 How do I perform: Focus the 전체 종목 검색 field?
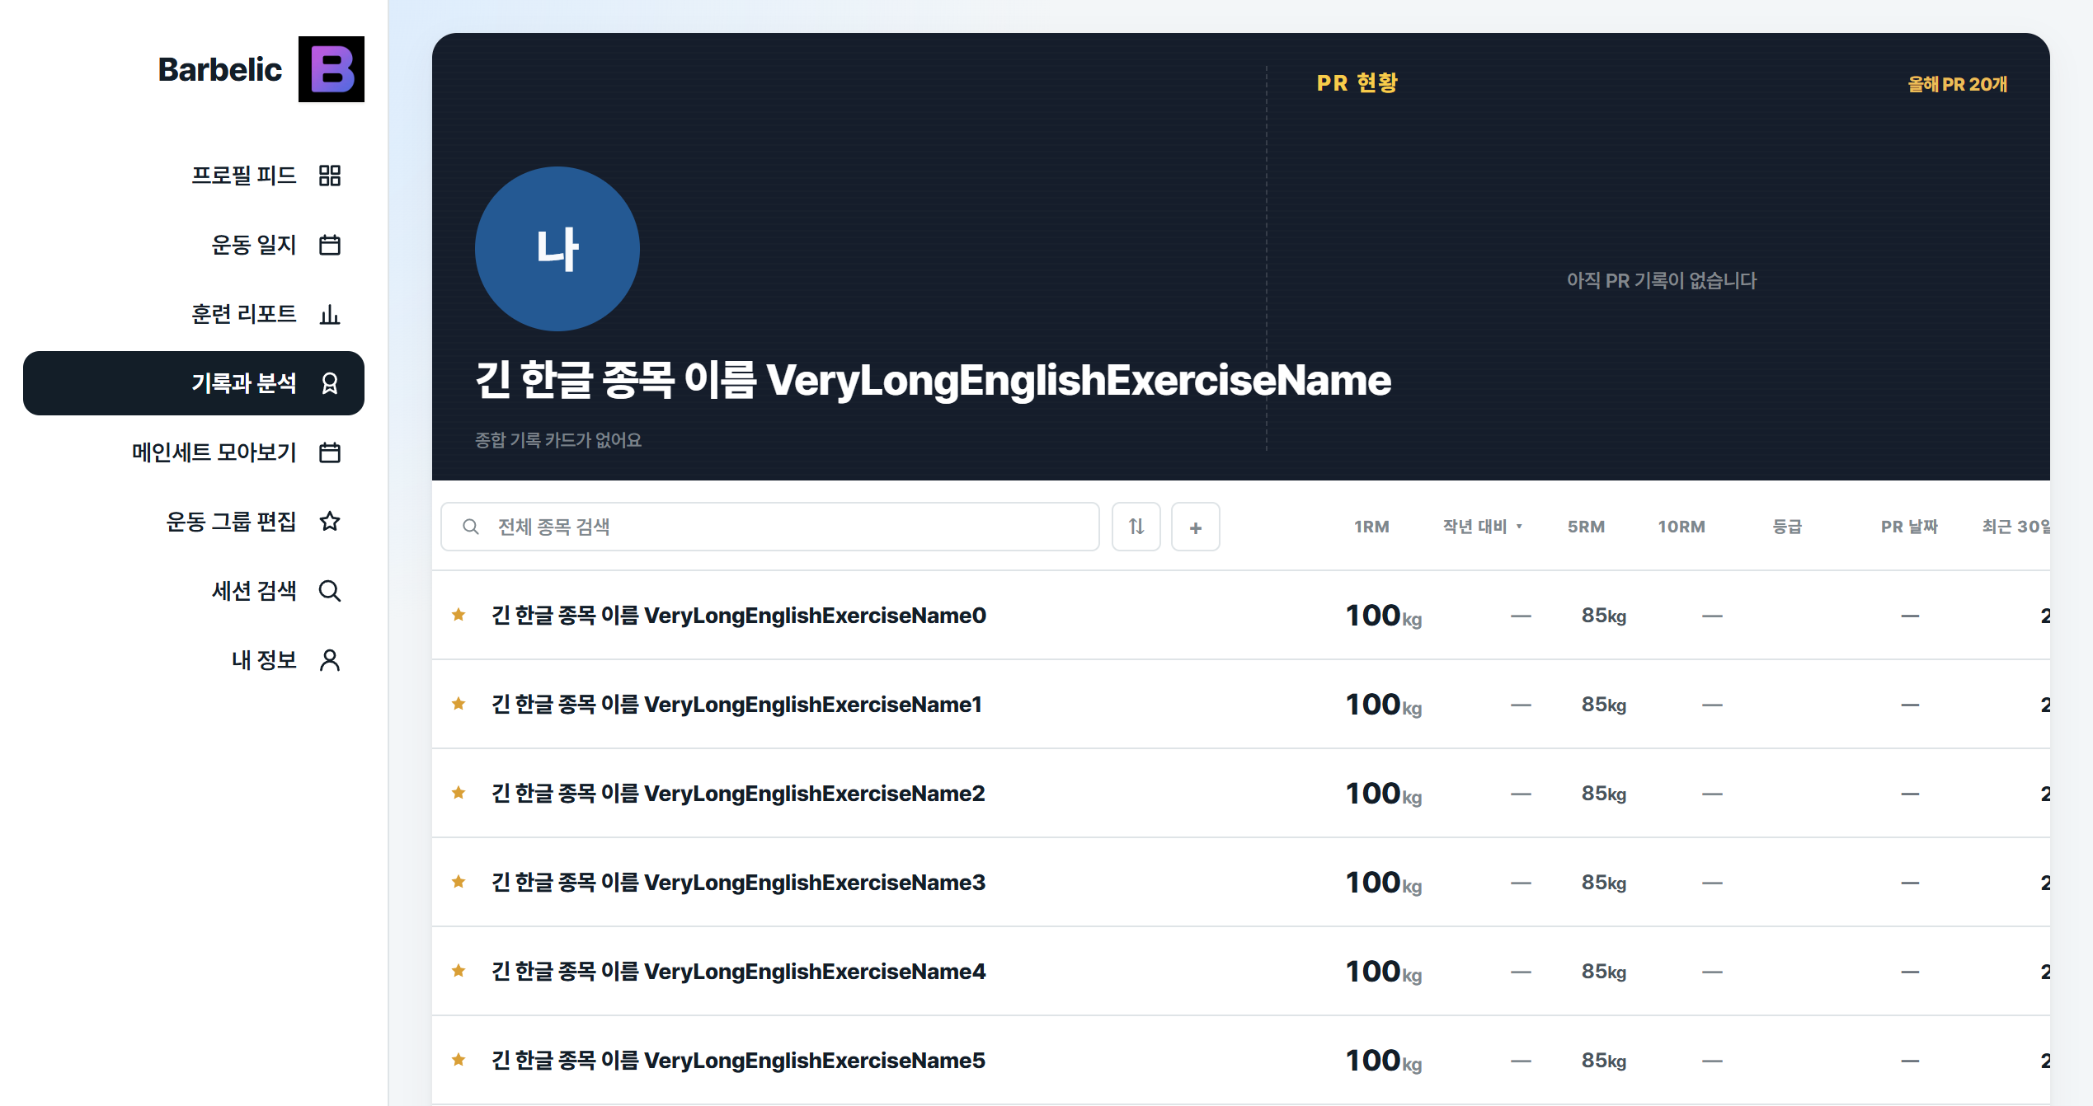(770, 527)
